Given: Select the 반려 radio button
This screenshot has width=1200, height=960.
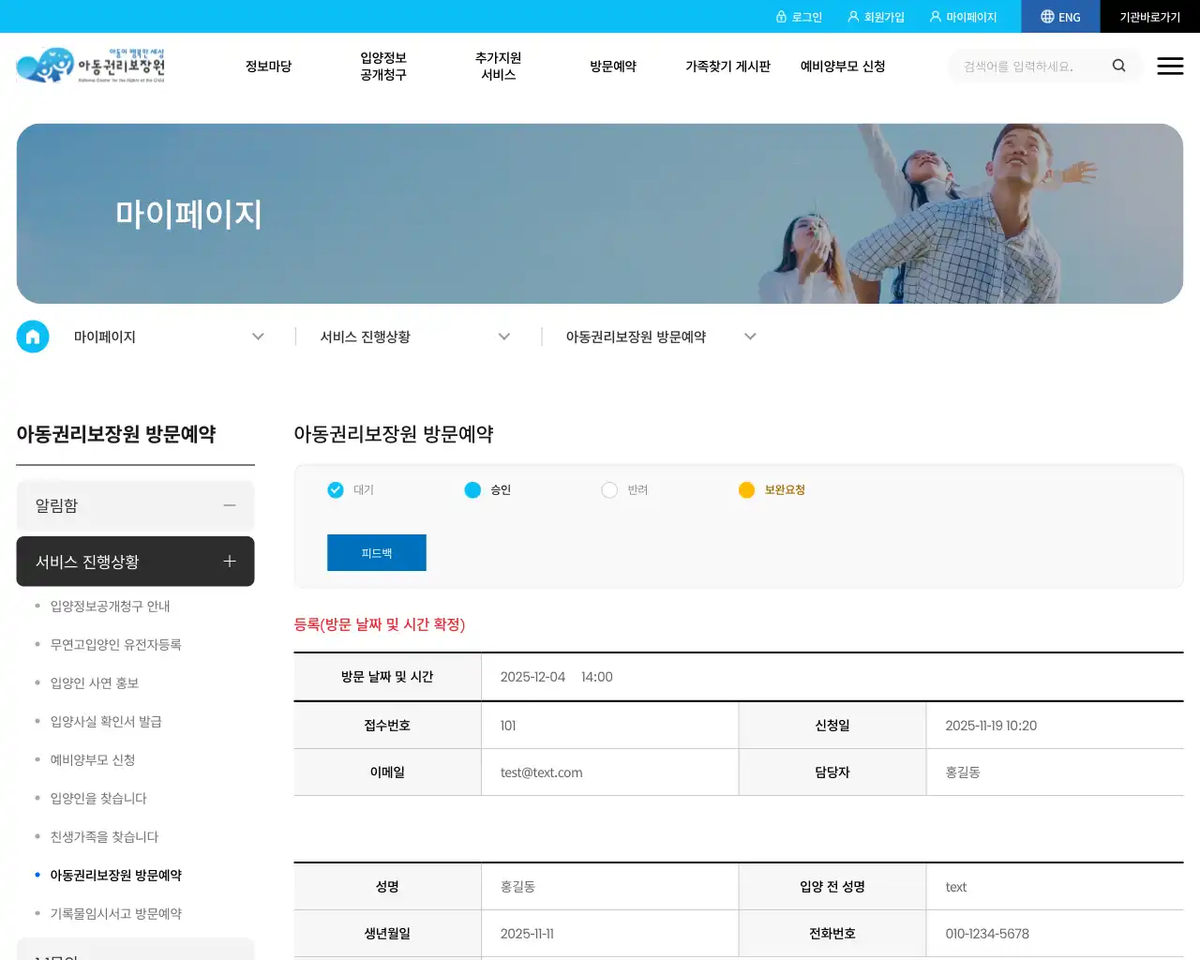Looking at the screenshot, I should [609, 489].
